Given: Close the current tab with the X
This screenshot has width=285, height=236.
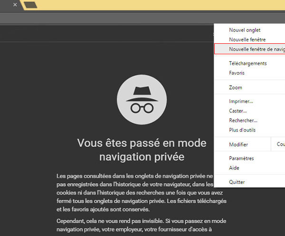Looking at the screenshot, I should point(15,5).
